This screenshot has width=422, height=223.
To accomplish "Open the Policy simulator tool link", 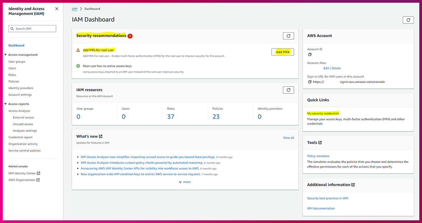I will tap(318, 156).
